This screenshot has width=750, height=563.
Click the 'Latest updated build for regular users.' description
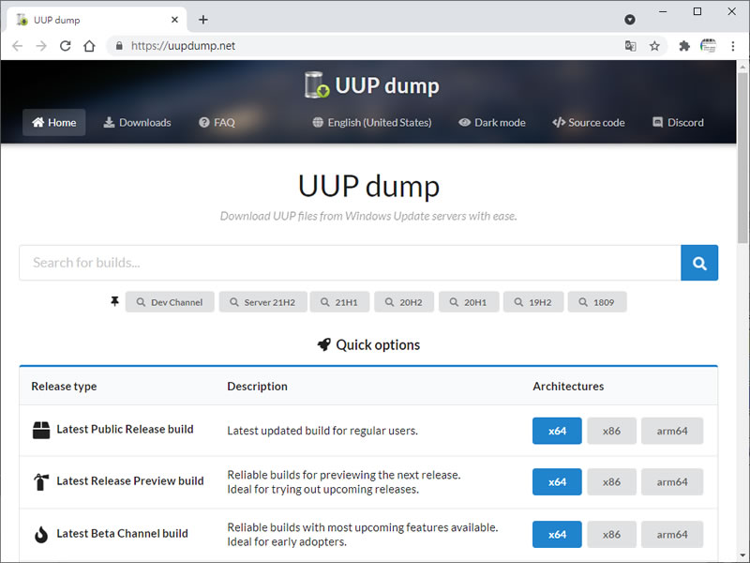tap(322, 431)
